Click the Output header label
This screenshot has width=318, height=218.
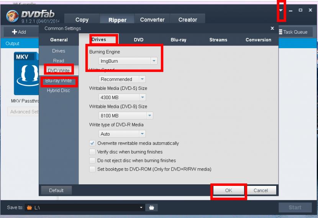click(x=12, y=44)
